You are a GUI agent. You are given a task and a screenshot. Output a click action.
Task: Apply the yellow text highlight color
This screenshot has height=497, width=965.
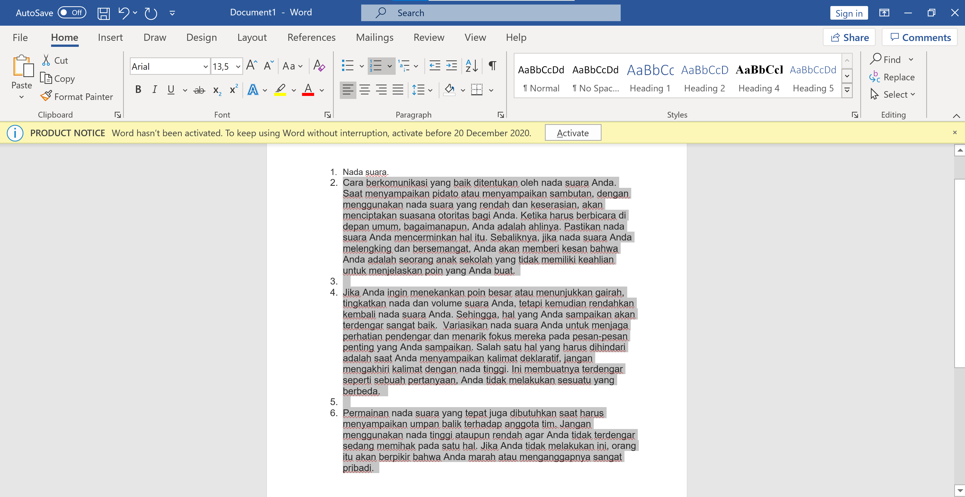[x=280, y=90]
